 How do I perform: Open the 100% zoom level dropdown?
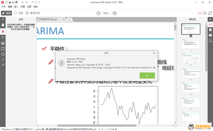[106, 13]
